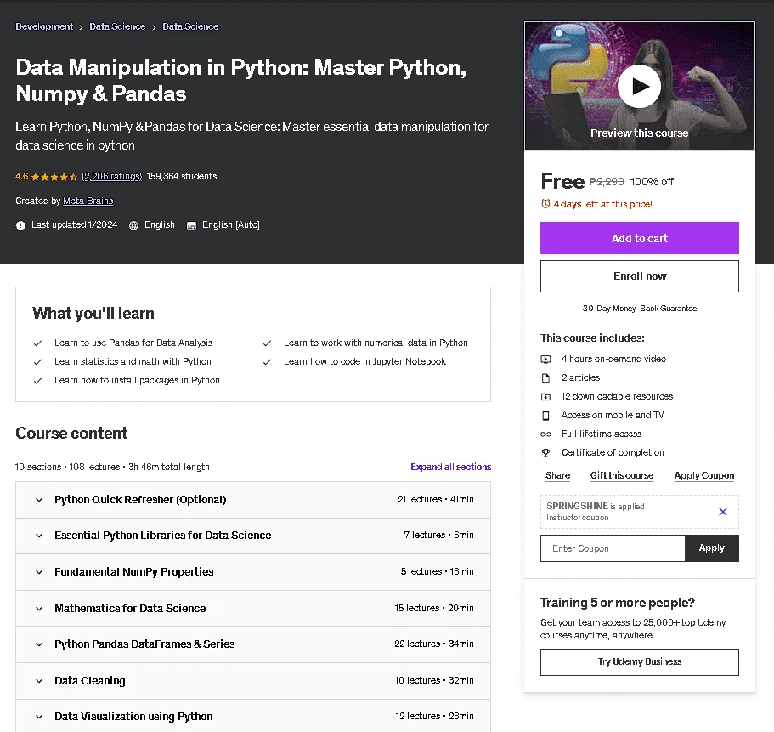774x732 pixels.
Task: Click 30-Day Money-Back Guarantee text
Action: click(x=639, y=309)
